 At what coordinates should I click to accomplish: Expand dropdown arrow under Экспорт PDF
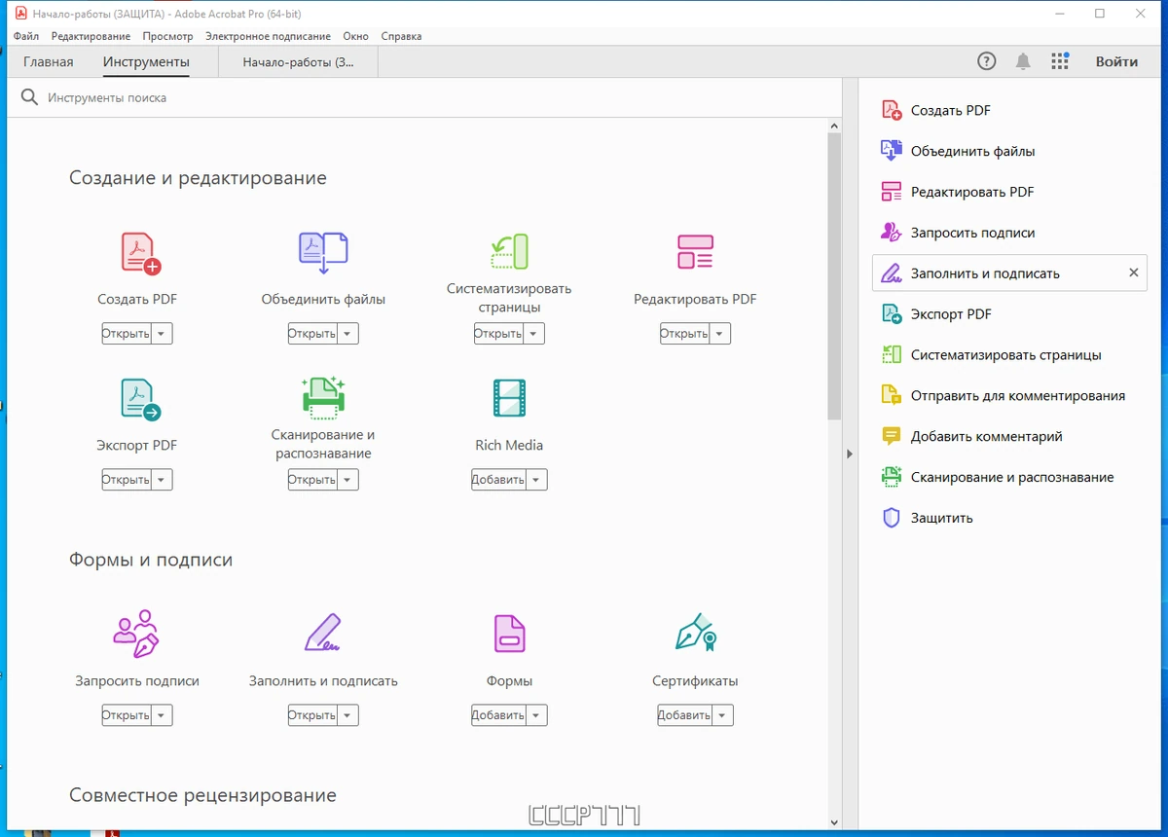click(163, 480)
